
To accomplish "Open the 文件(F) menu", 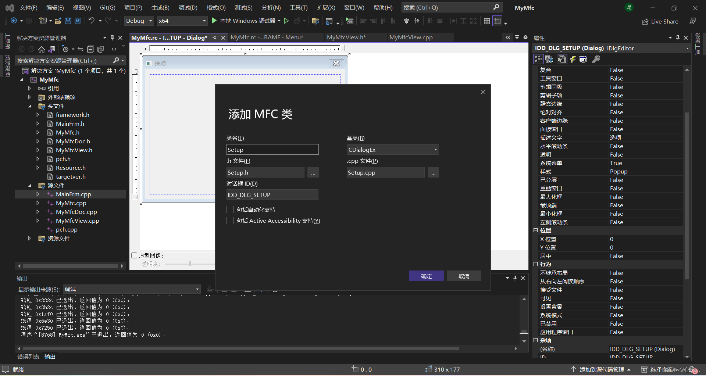I will [x=29, y=8].
